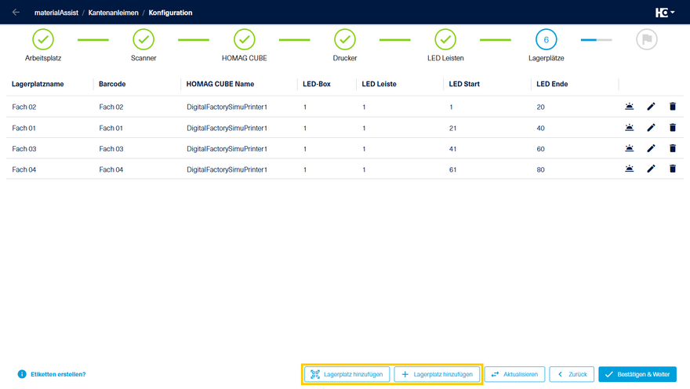Select the Konfiguration breadcrumb
Screen dimensions: 690x389
pos(170,13)
